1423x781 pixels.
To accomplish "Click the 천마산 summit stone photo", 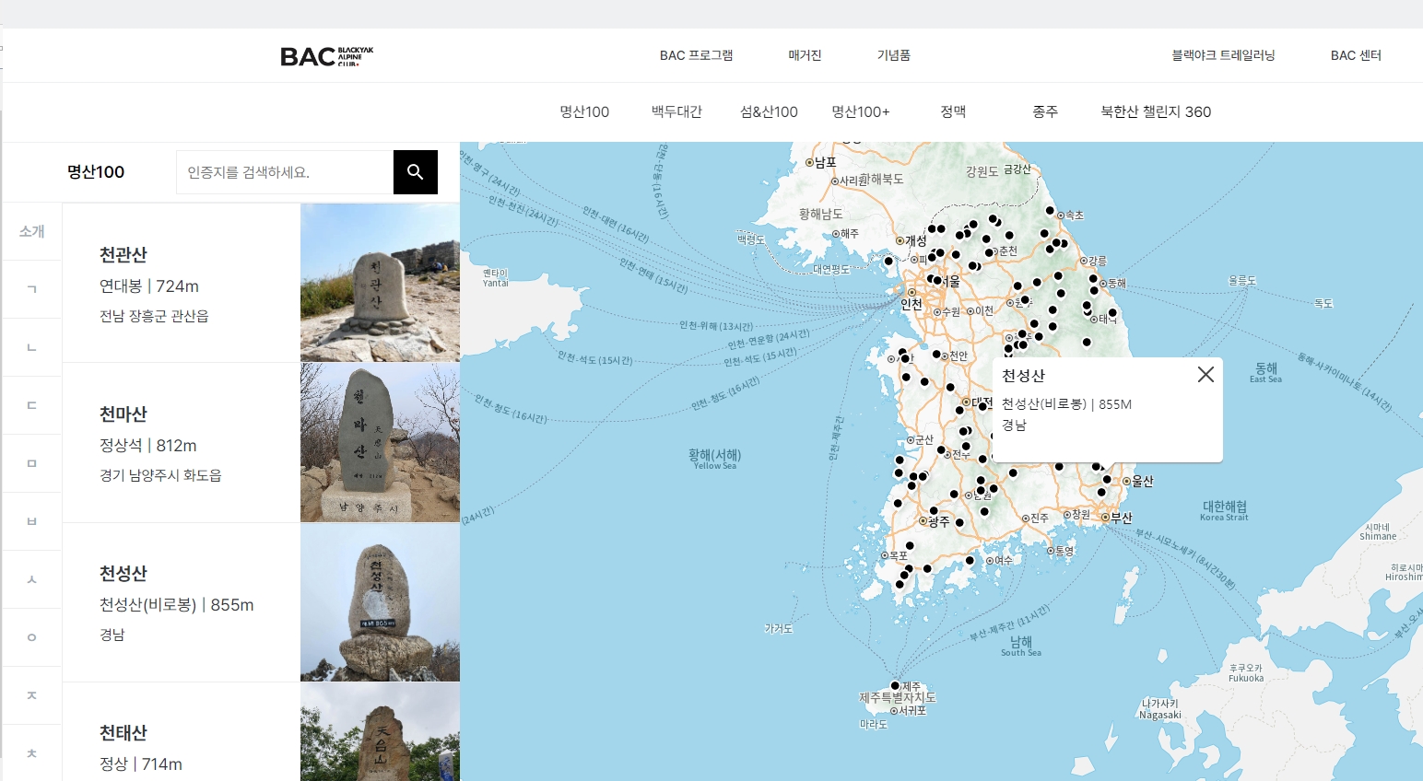I will coord(380,443).
